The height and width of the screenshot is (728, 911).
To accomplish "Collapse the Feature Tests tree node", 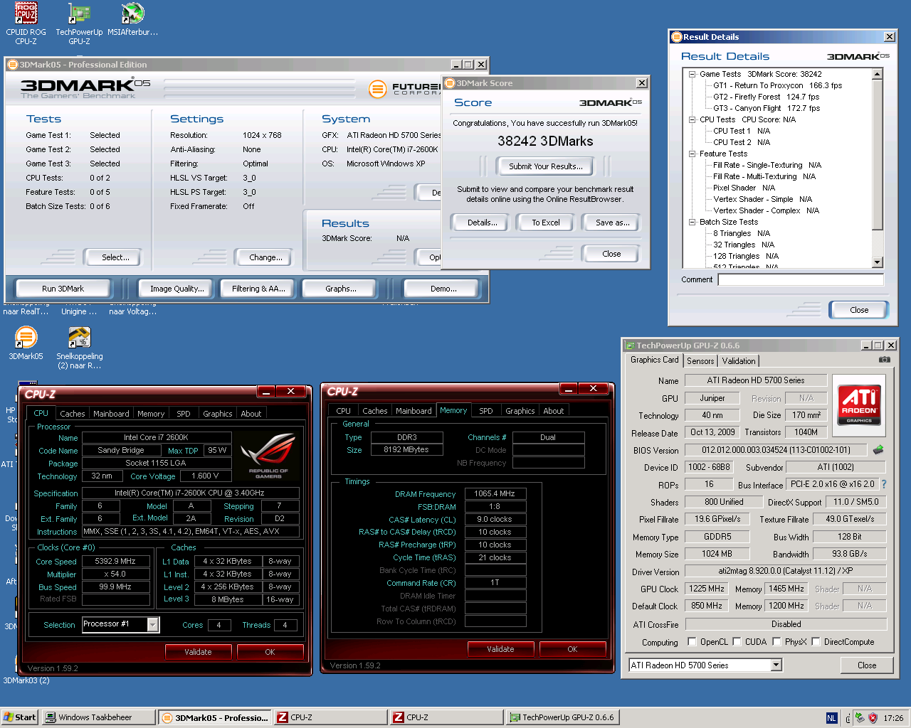I will pos(692,154).
